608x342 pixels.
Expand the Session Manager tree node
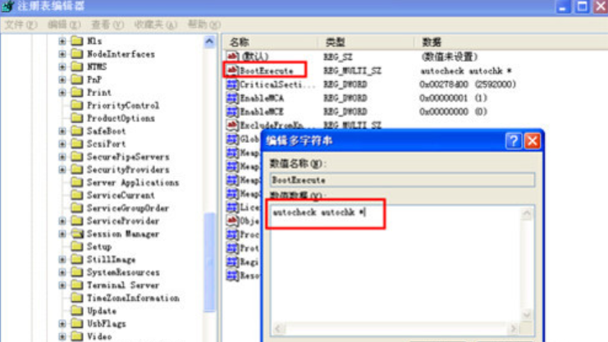62,234
